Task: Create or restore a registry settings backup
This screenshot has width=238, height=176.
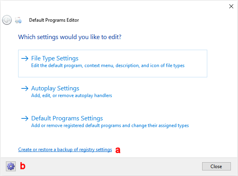Action: point(65,150)
